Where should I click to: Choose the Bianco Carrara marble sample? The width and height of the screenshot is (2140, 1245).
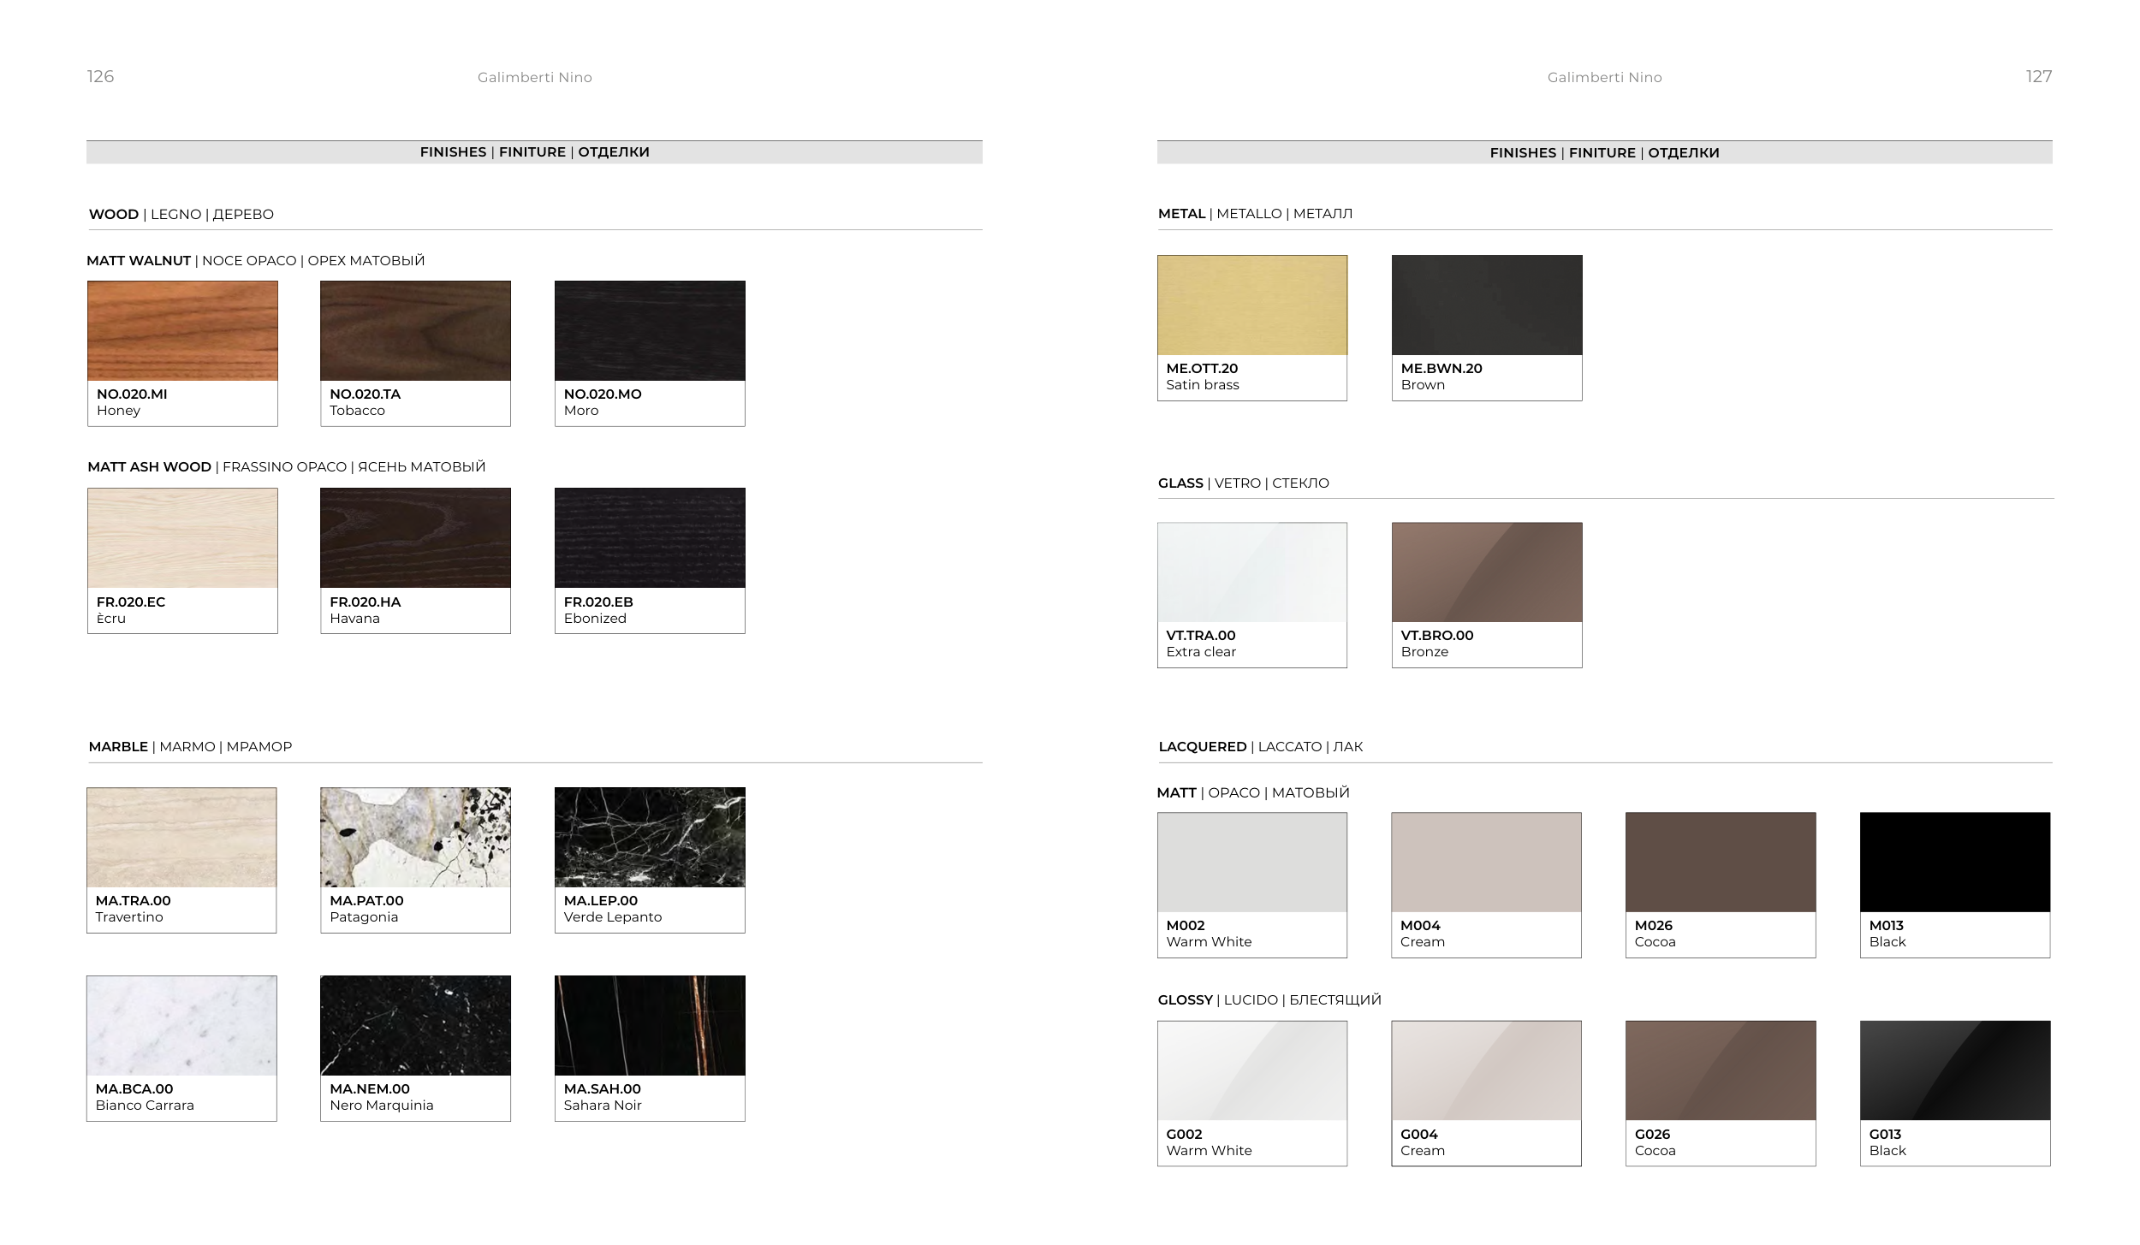coord(181,1025)
